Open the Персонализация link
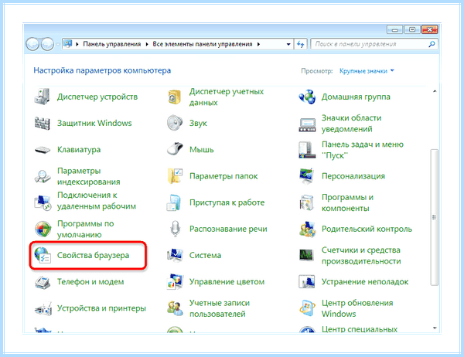This screenshot has width=464, height=357. click(x=353, y=176)
